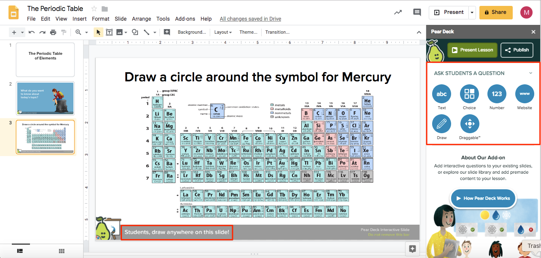Viewport: 541px width, 258px height.
Task: Open the shape insertion tool
Action: 135,32
